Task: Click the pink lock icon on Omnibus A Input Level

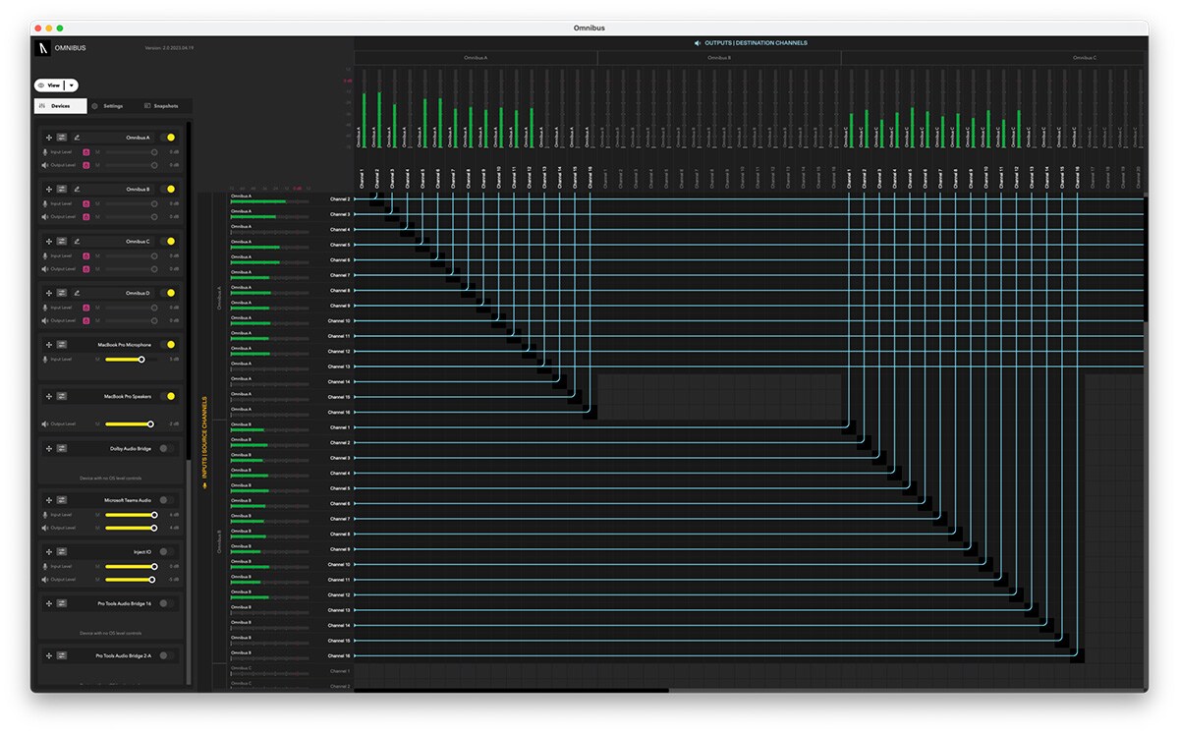Action: (x=86, y=152)
